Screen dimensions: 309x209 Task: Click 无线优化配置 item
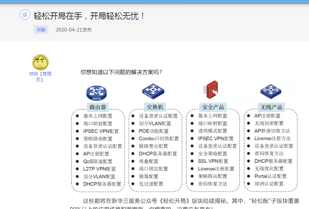click(269, 168)
